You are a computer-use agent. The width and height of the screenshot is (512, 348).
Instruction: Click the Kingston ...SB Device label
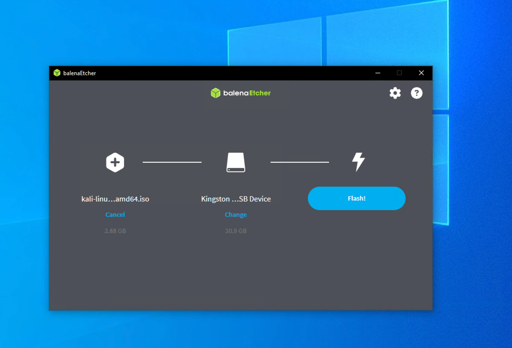click(x=236, y=199)
